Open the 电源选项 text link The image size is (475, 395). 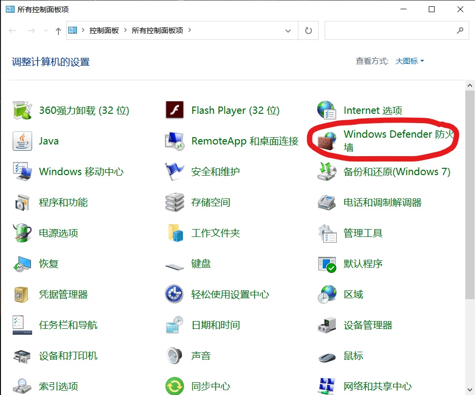pyautogui.click(x=58, y=233)
